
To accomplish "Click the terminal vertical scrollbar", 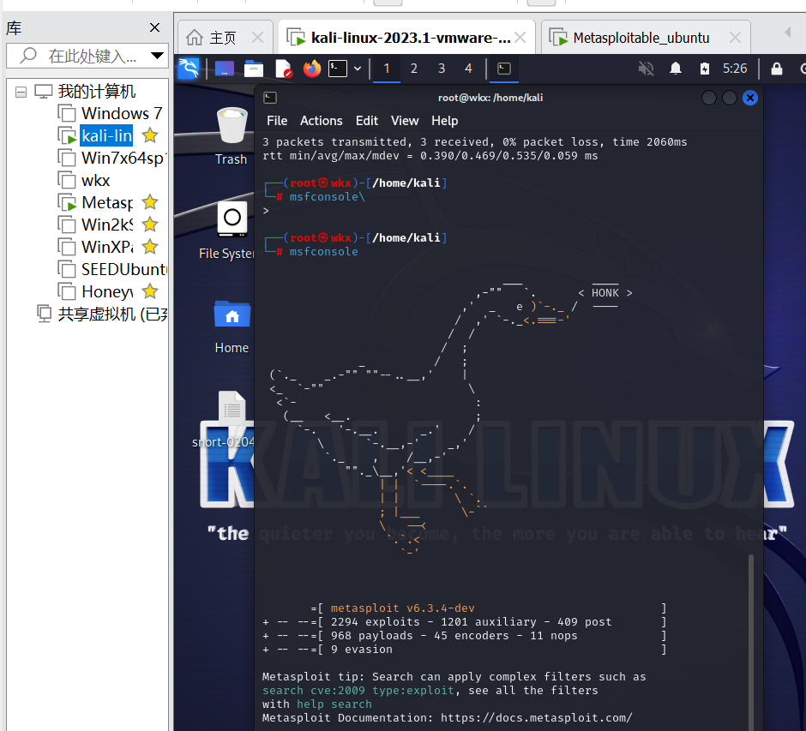I will pos(751,642).
